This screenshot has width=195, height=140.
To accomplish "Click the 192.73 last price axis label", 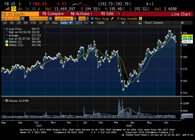I will click(187, 42).
